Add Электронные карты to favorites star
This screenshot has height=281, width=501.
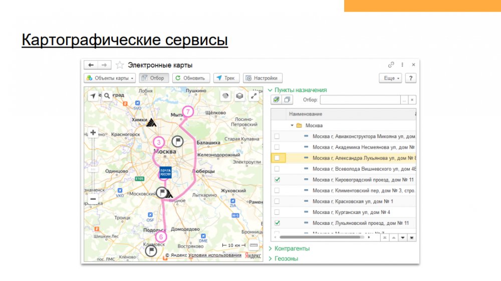pos(120,65)
